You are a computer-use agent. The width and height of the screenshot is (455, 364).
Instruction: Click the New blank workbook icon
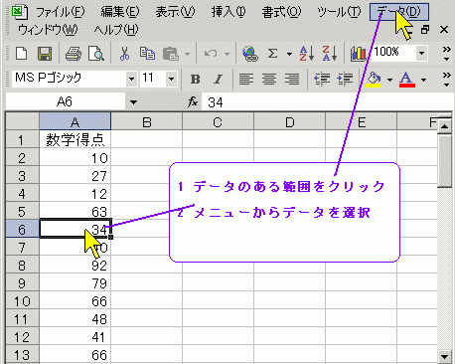pyautogui.click(x=22, y=54)
